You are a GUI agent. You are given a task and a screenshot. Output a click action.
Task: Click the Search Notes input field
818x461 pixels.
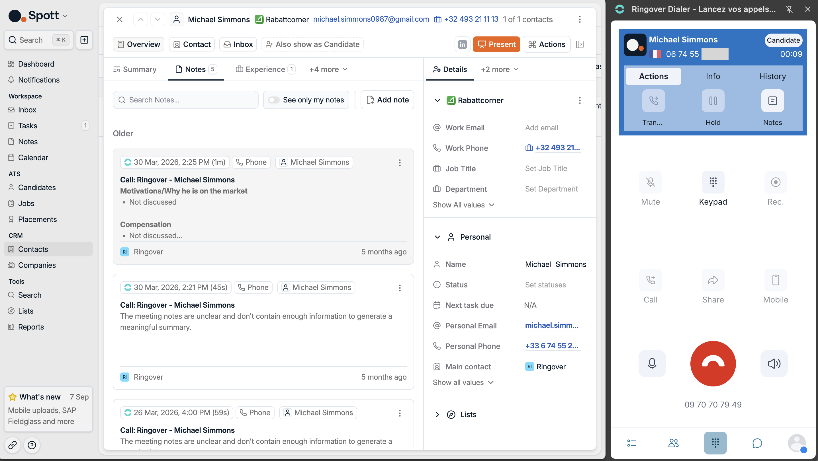tap(185, 100)
